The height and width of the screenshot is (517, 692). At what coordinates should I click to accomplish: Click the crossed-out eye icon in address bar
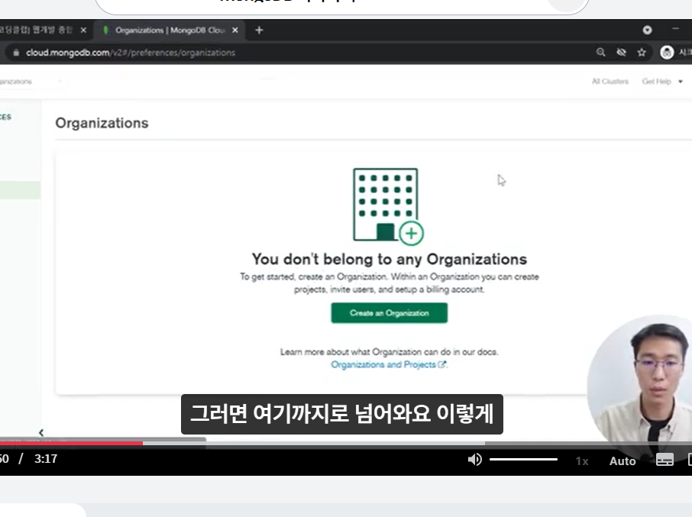[x=622, y=53]
